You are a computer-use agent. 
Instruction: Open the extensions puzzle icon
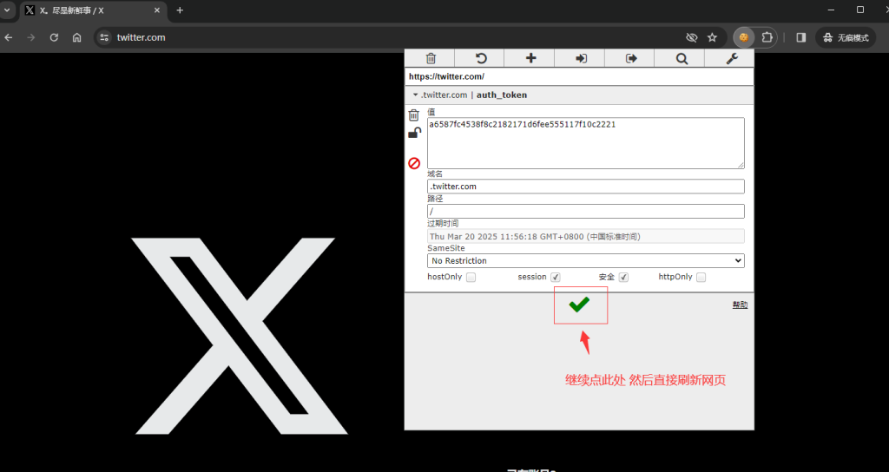point(767,37)
